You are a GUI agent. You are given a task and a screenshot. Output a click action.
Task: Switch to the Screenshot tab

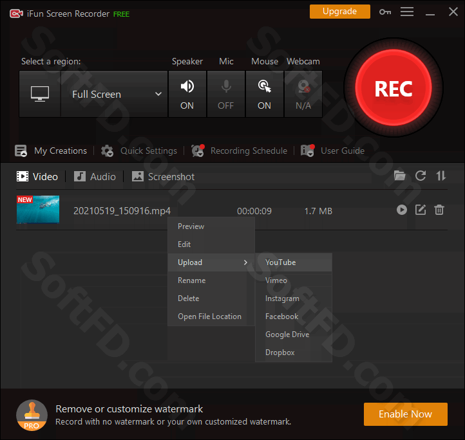click(163, 177)
